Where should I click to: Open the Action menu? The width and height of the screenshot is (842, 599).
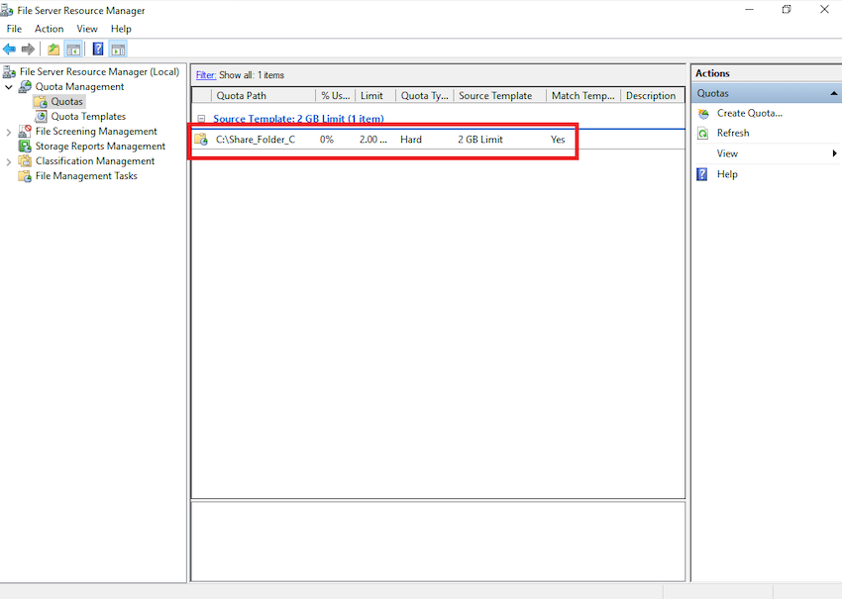(x=49, y=28)
